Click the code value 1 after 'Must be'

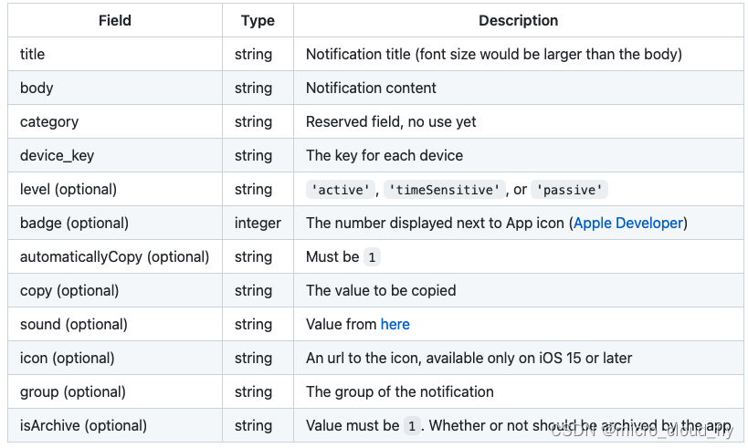click(x=371, y=257)
